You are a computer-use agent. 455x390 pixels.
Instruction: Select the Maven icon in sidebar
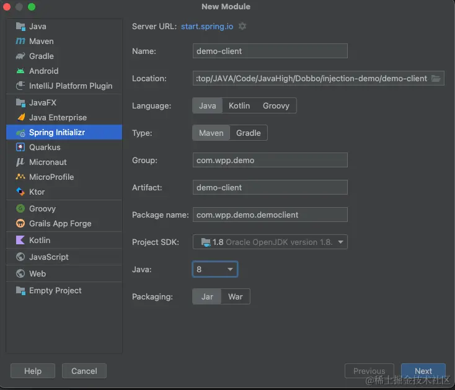(20, 42)
